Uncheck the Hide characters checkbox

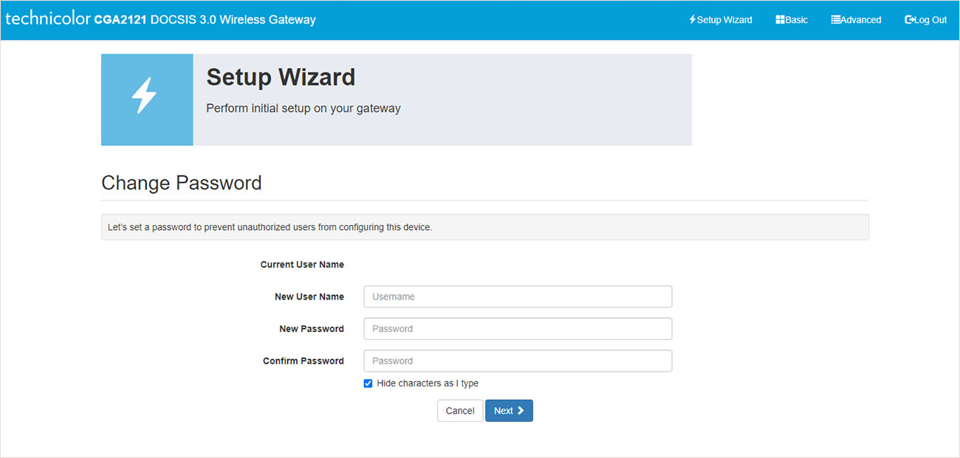368,384
